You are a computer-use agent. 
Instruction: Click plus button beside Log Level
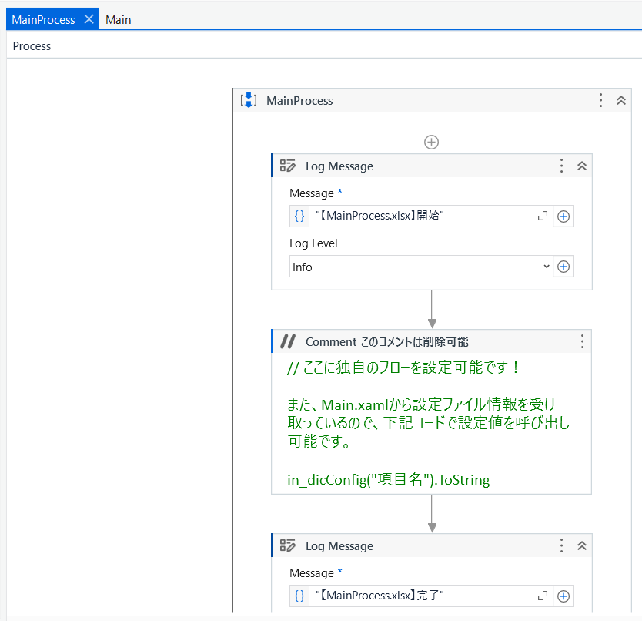point(563,267)
